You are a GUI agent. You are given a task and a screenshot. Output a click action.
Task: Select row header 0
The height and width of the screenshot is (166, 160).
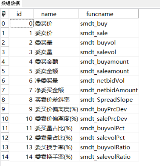[x=5, y=23]
